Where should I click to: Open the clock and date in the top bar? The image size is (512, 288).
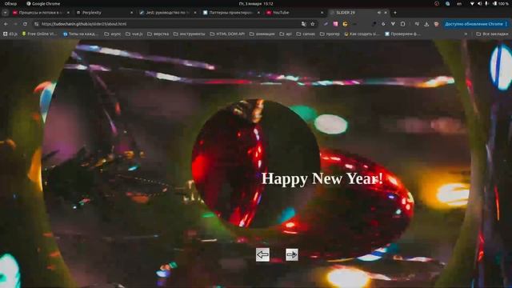pyautogui.click(x=256, y=3)
